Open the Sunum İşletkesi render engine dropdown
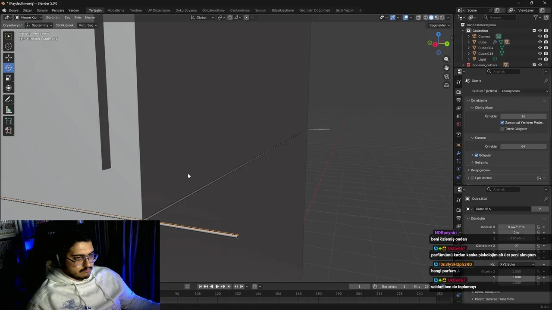This screenshot has height=310, width=552. [x=524, y=91]
